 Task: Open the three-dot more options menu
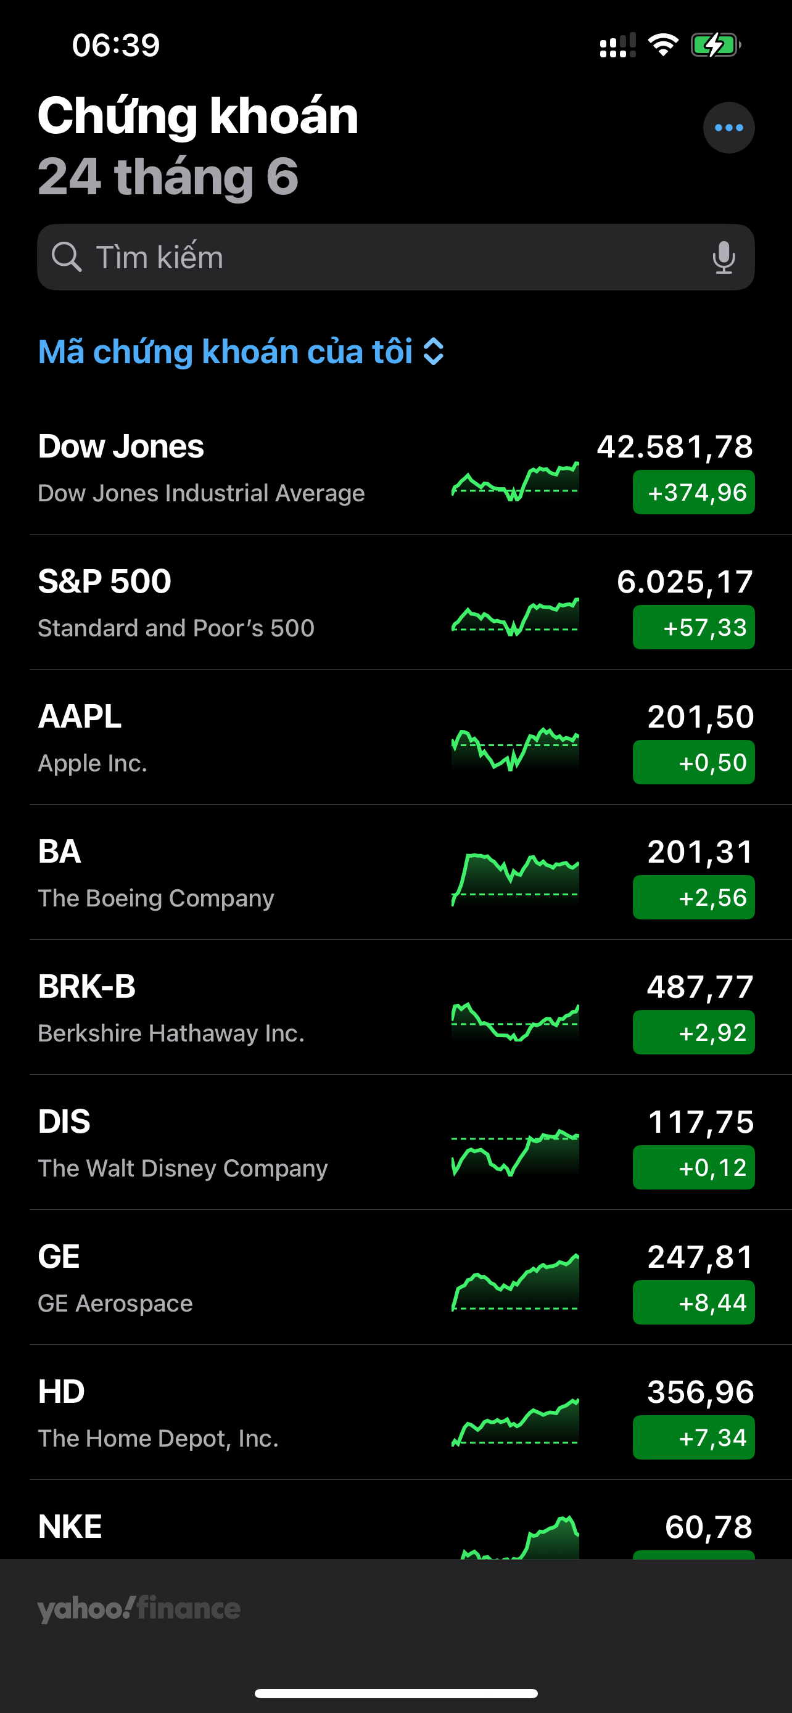728,128
